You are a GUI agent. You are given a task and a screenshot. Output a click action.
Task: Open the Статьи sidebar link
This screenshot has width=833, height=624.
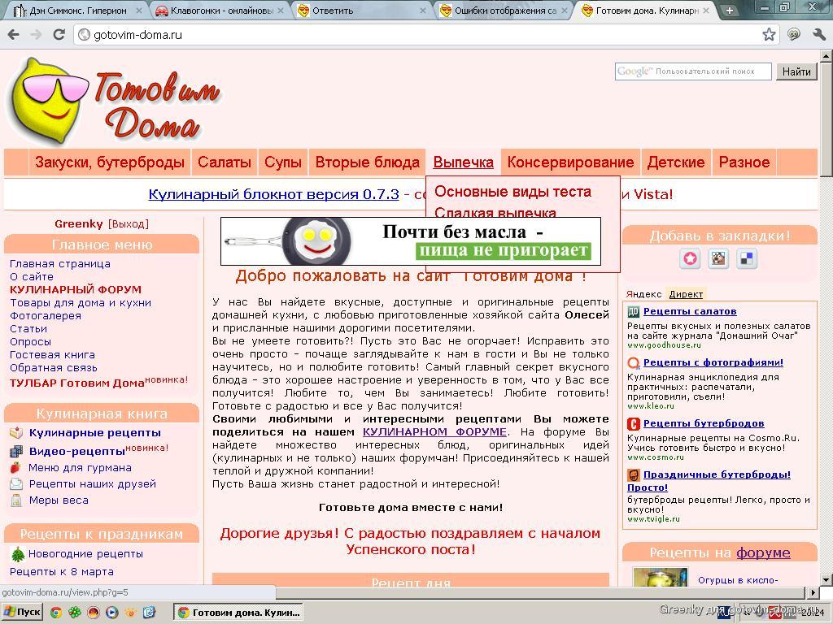pyautogui.click(x=28, y=329)
